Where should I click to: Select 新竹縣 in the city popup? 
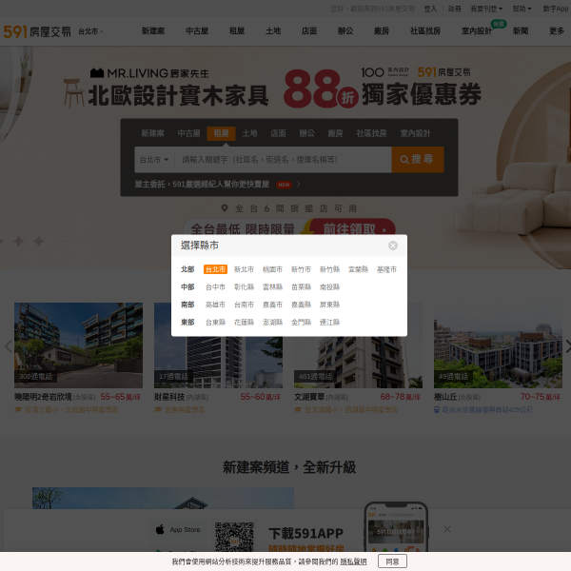329,269
